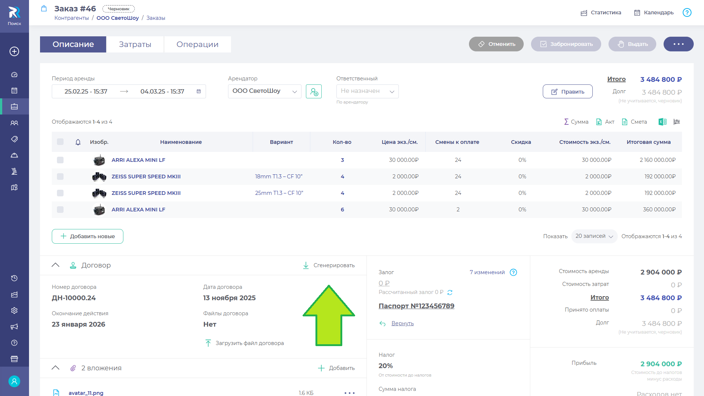Viewport: 704px width, 396px height.
Task: Open the help question mark icon in header
Action: coord(687,12)
